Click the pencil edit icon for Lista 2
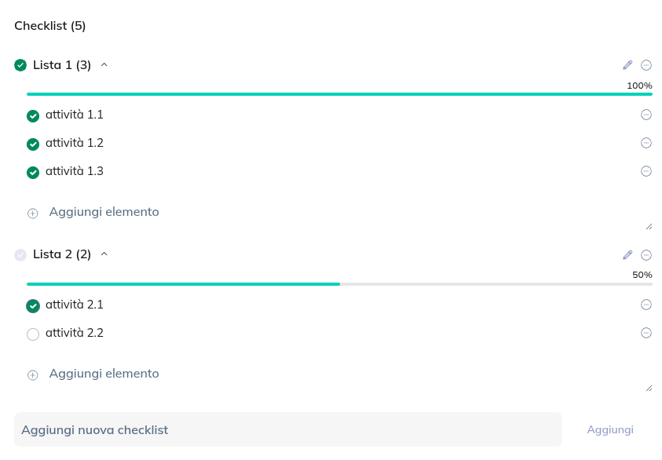Screen dimensions: 662x460 click(627, 255)
